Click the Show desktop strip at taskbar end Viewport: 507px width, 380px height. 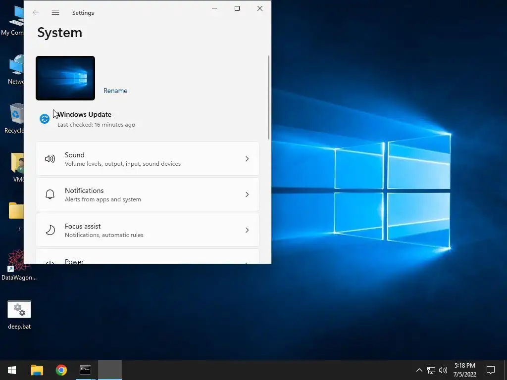coord(506,370)
